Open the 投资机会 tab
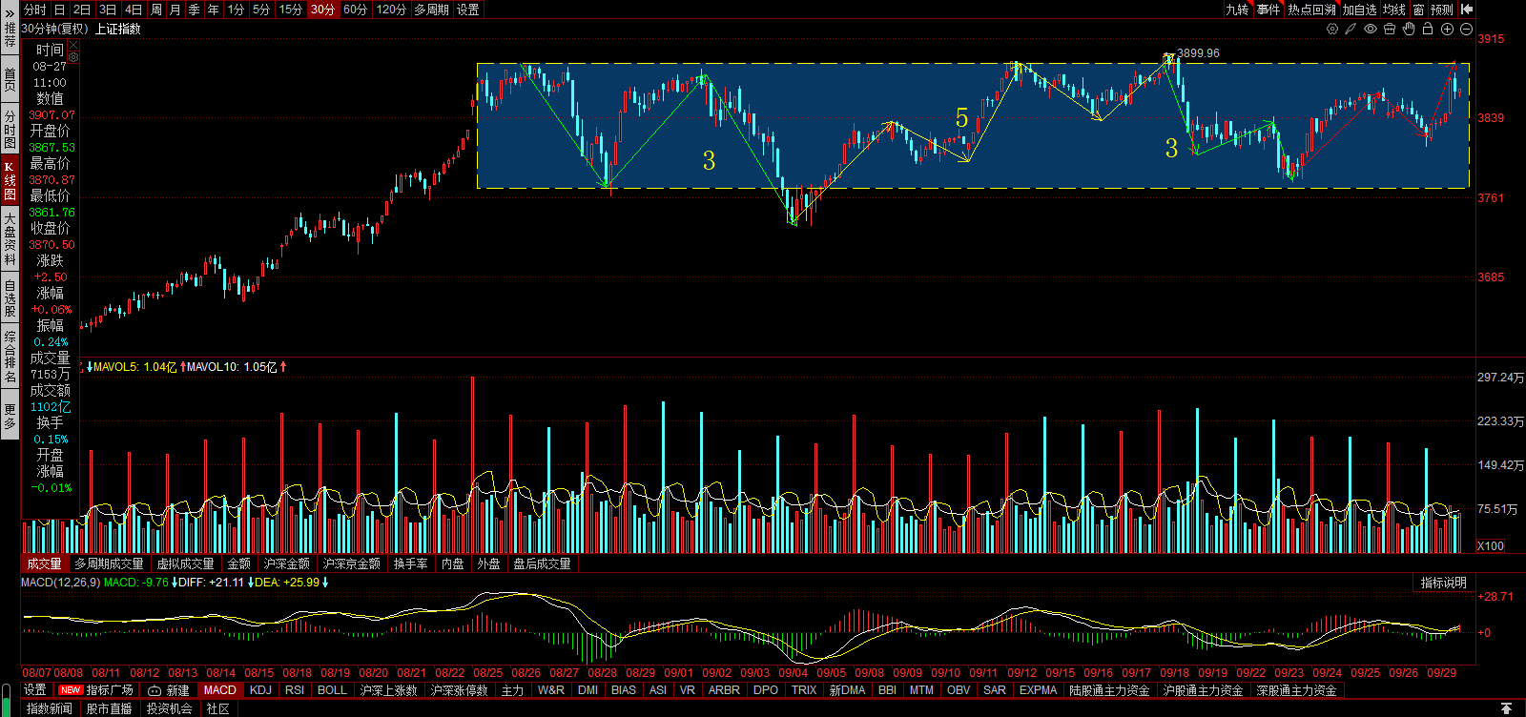 coord(169,708)
